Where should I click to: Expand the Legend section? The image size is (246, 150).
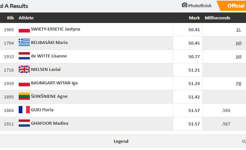pos(121,141)
